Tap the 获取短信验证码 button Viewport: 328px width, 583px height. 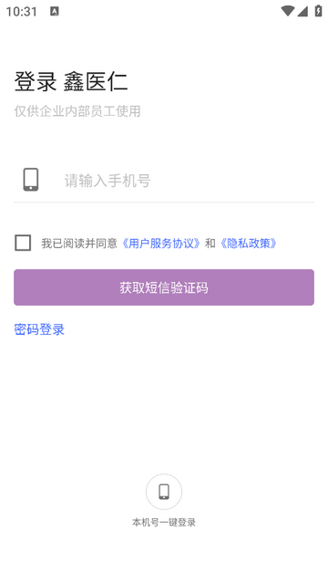point(164,287)
